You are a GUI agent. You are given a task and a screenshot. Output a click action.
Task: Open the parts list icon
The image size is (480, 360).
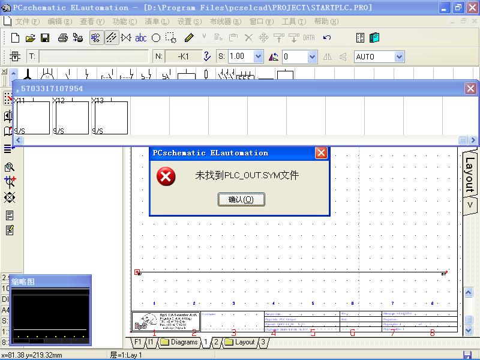click(x=361, y=38)
